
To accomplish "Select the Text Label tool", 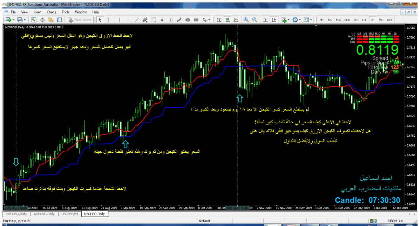I will click(171, 20).
